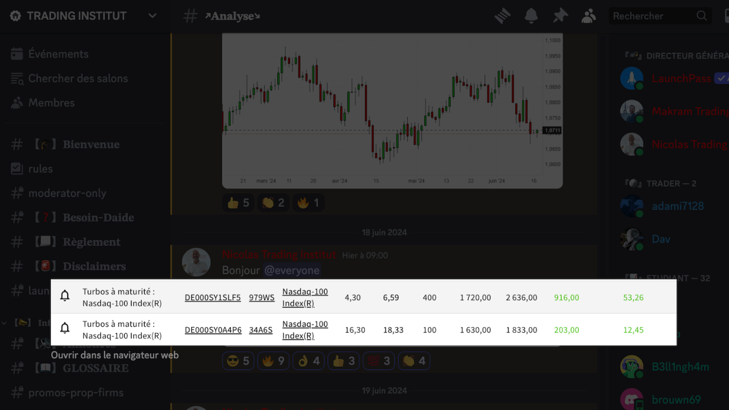The height and width of the screenshot is (410, 729).
Task: Select the green value 203,00
Action: 567,330
